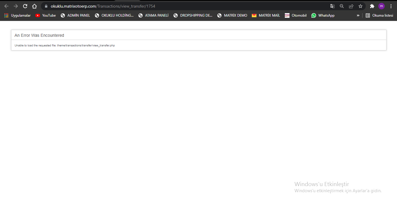Bookmark this page with the star

click(360, 6)
